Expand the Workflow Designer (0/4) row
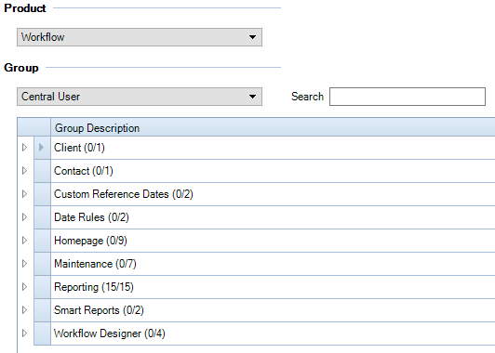Image resolution: width=495 pixels, height=353 pixels. (x=24, y=333)
